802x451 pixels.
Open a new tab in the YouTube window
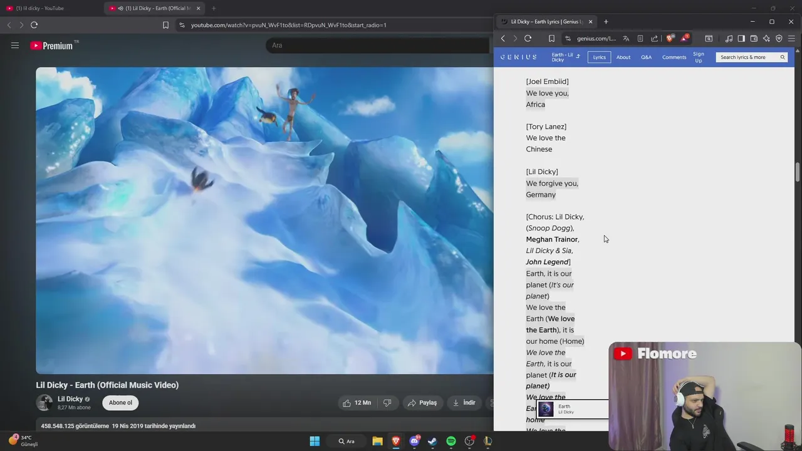(214, 8)
